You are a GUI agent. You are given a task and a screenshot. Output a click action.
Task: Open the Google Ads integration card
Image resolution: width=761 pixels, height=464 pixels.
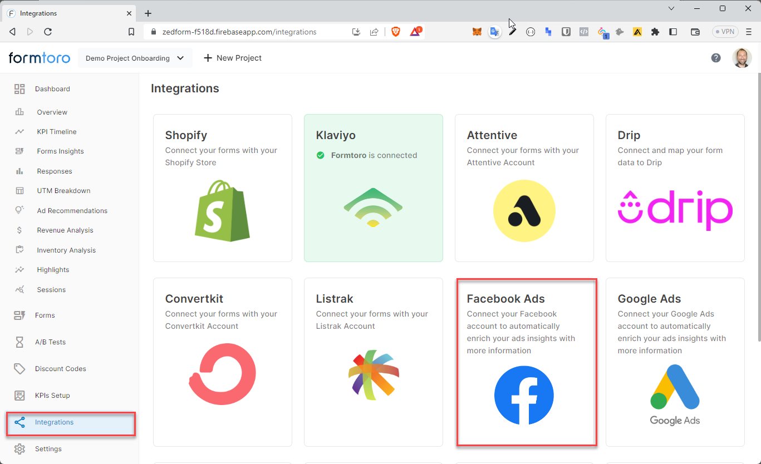[675, 362]
